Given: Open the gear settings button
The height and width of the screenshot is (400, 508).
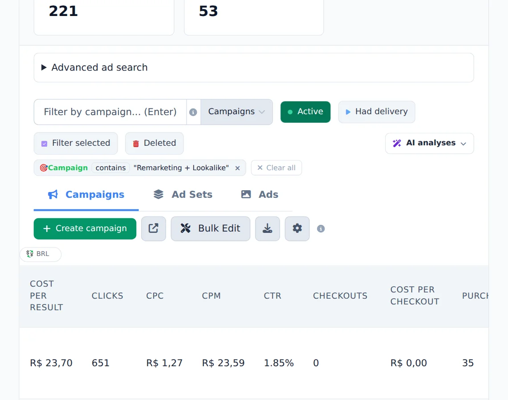Looking at the screenshot, I should click(297, 228).
